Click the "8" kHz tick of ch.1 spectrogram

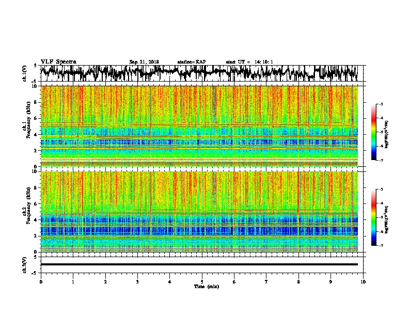point(36,102)
